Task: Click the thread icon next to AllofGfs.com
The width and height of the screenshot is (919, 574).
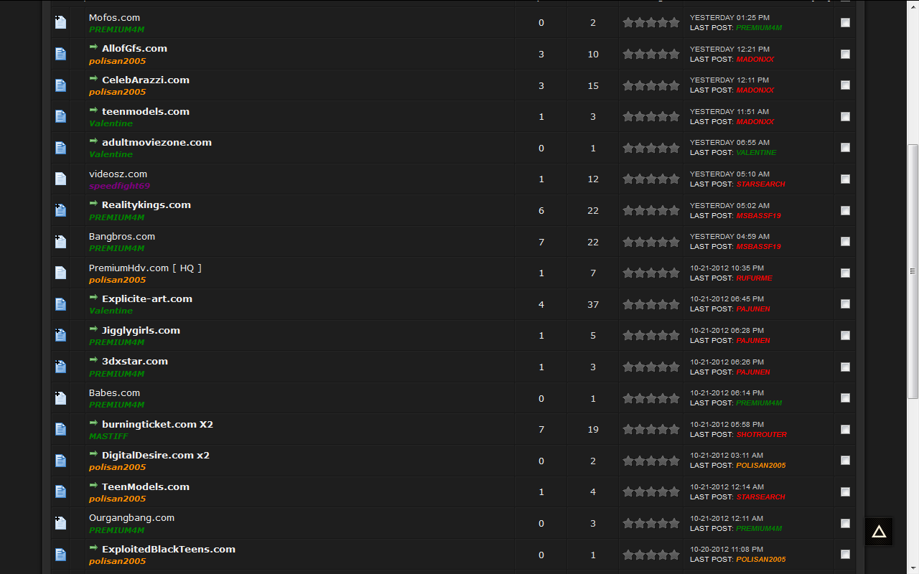Action: pyautogui.click(x=60, y=54)
